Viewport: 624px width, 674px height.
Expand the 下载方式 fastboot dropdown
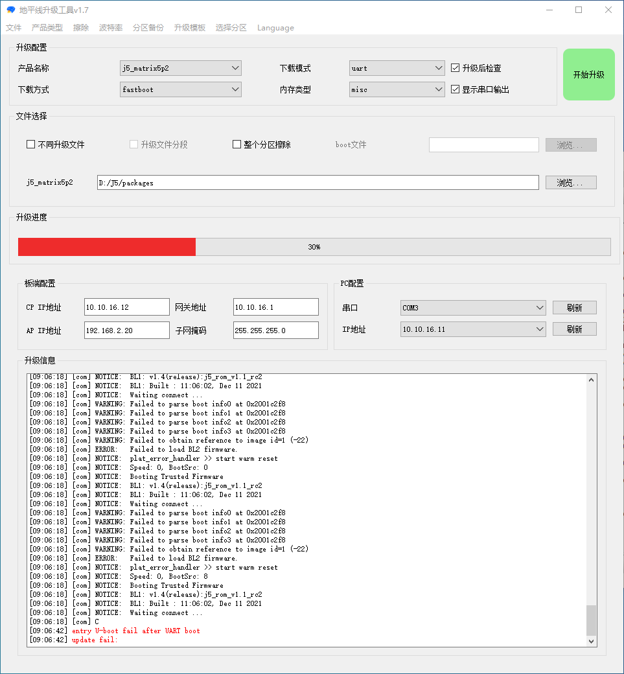coord(181,89)
